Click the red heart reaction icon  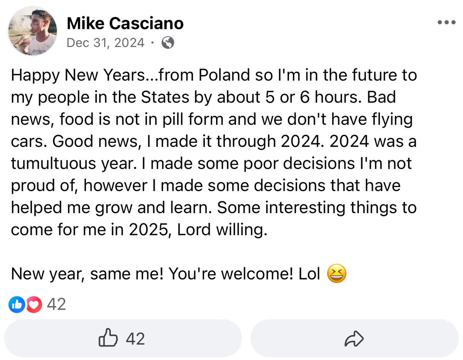tap(34, 305)
